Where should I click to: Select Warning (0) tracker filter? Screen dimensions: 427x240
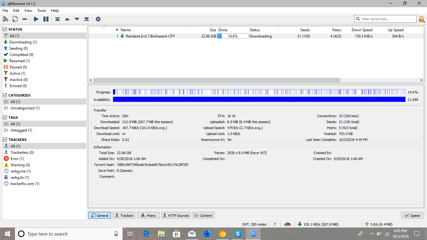[x=44, y=165]
